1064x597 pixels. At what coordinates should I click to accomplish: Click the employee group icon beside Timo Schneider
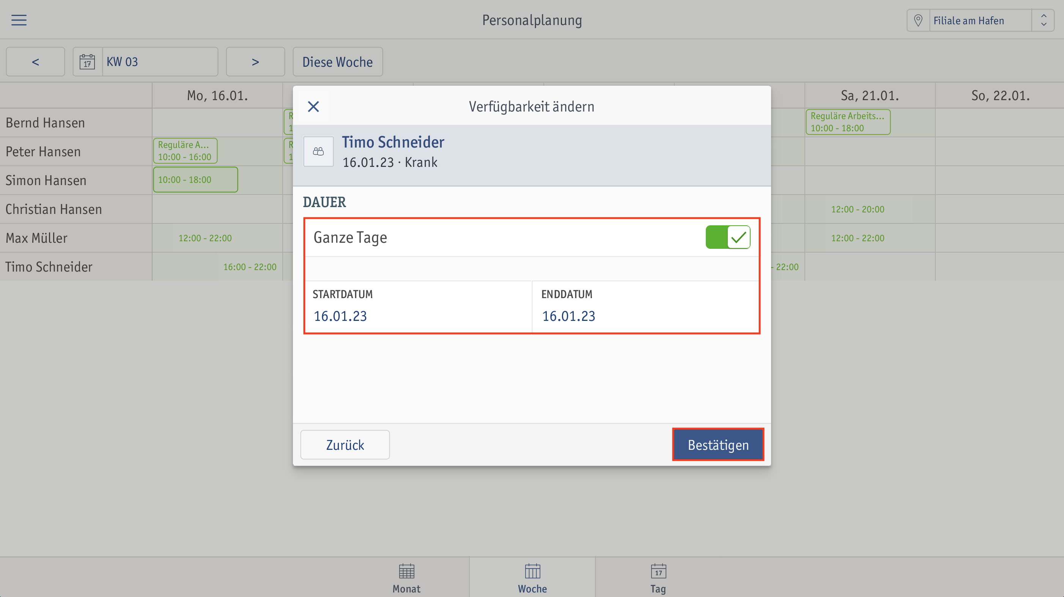[x=318, y=151]
